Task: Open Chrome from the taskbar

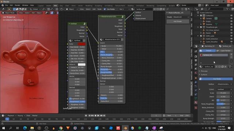Action: (61, 128)
